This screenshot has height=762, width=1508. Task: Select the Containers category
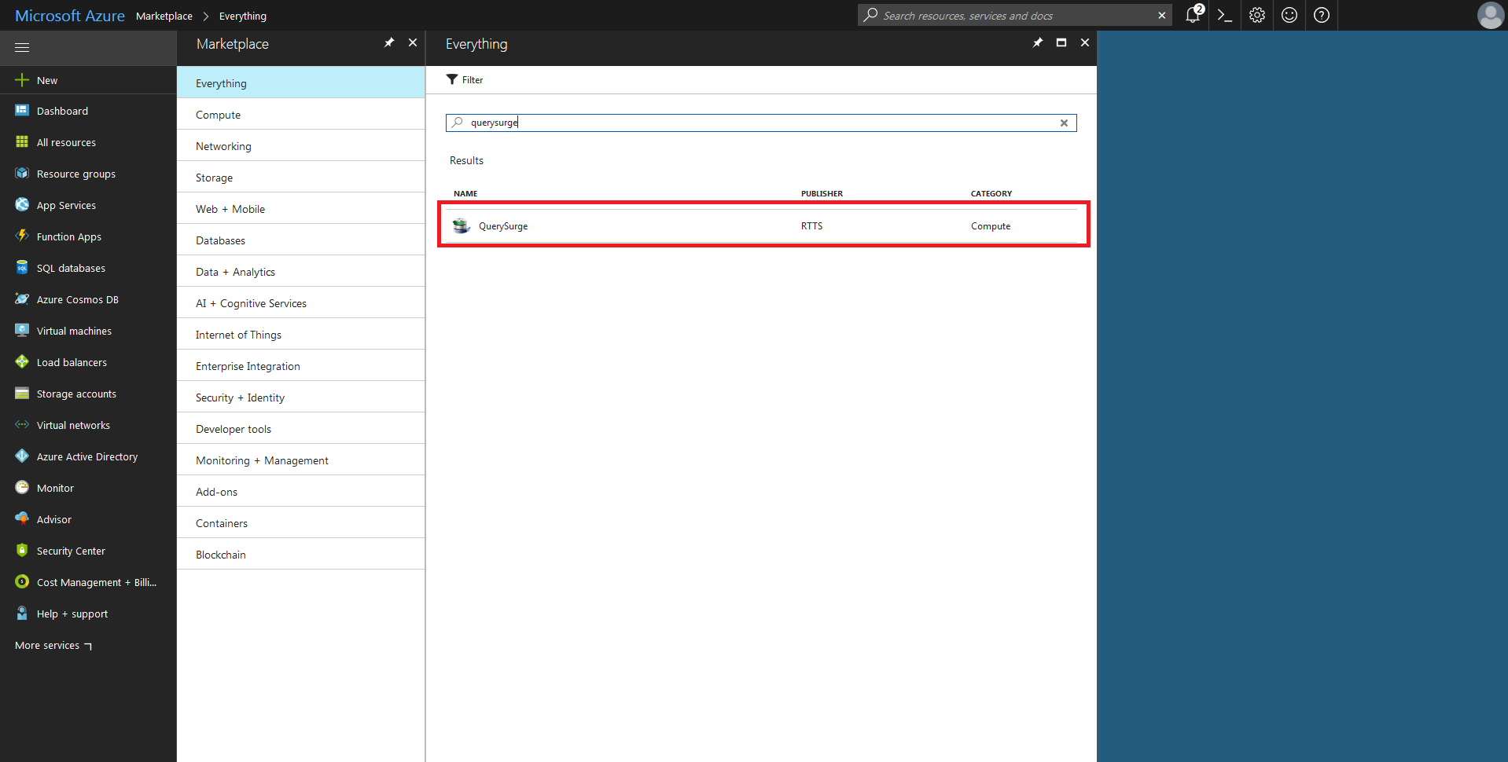[301, 522]
